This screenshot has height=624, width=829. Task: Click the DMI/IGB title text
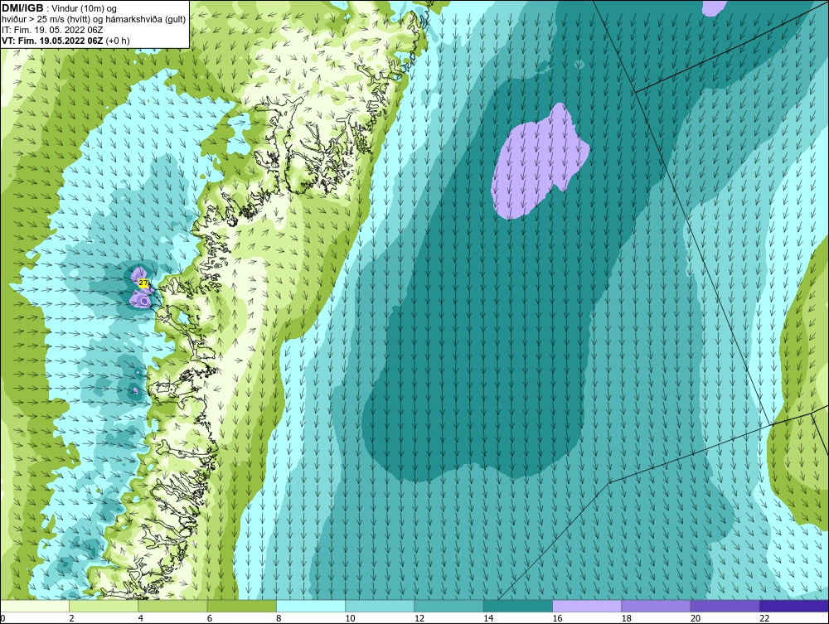click(22, 8)
